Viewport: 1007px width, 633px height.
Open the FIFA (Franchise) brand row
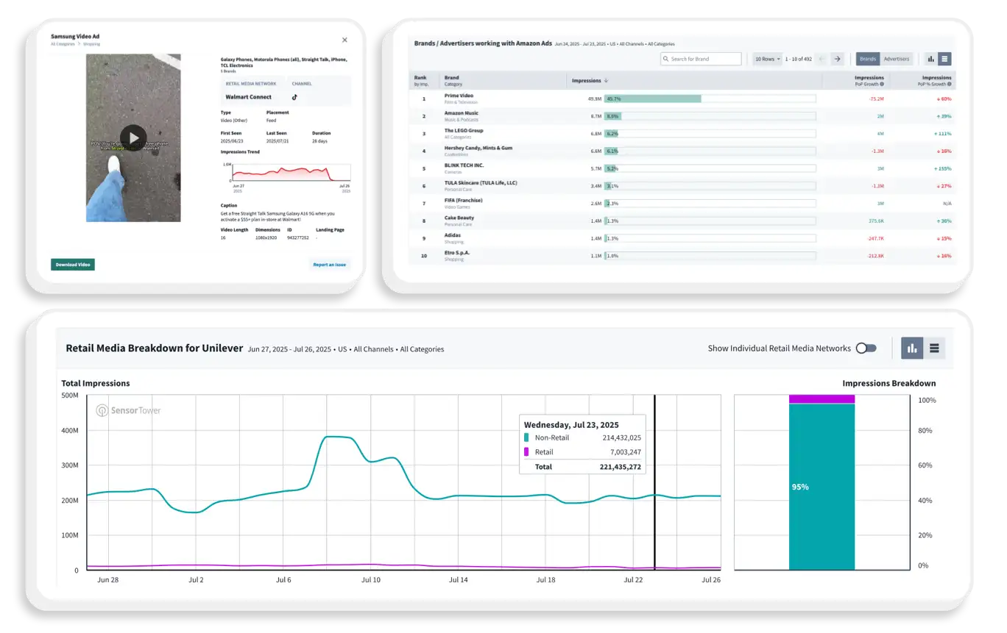point(682,203)
